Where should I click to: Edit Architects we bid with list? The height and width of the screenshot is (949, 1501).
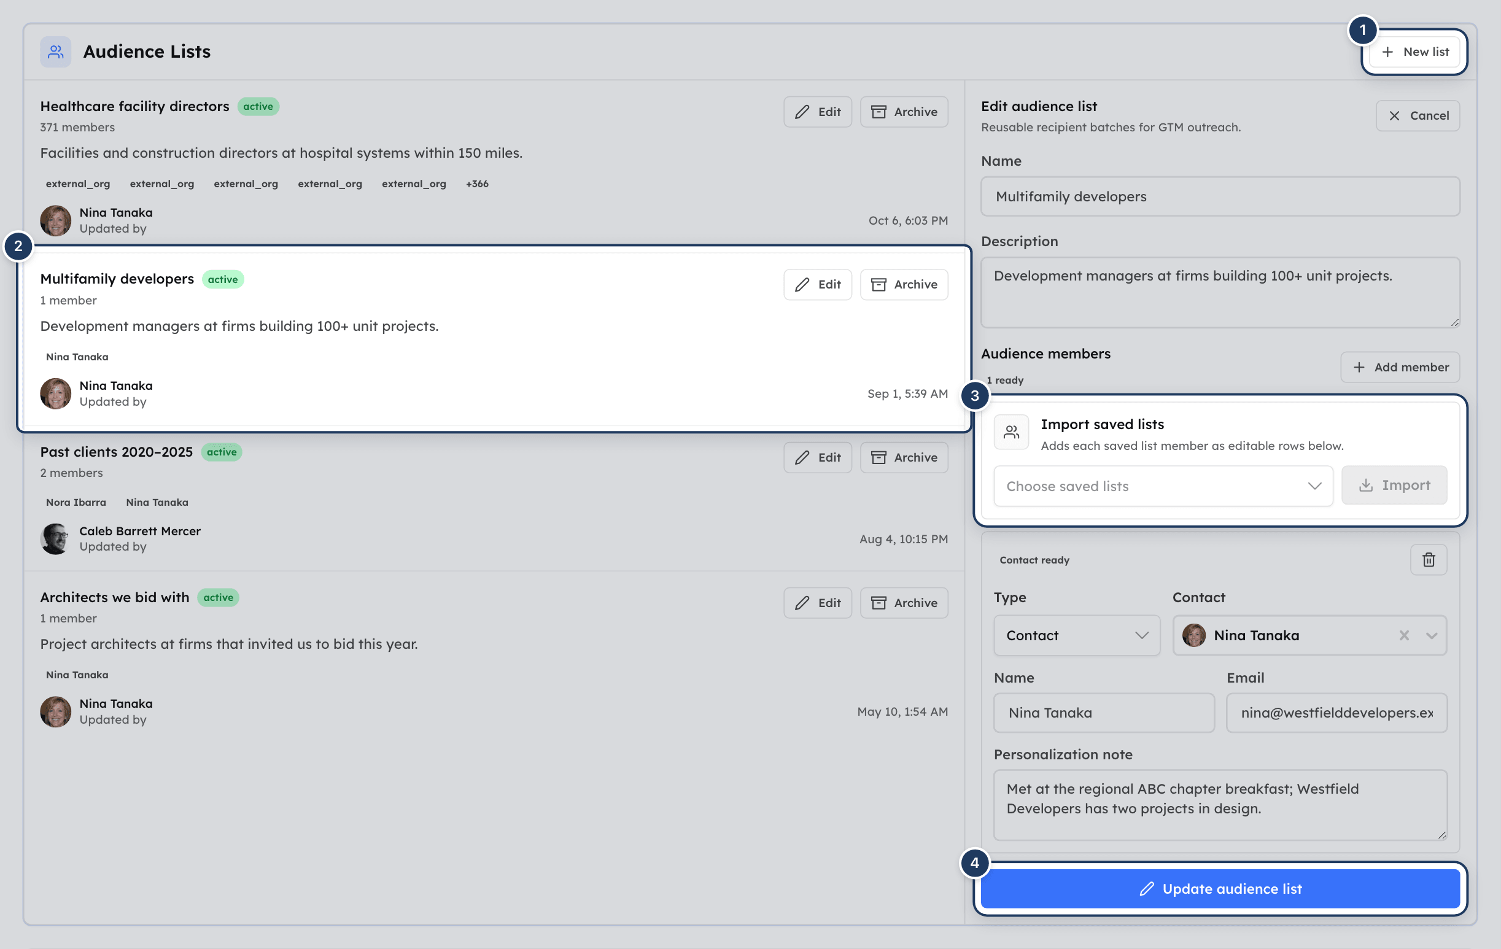(x=817, y=603)
